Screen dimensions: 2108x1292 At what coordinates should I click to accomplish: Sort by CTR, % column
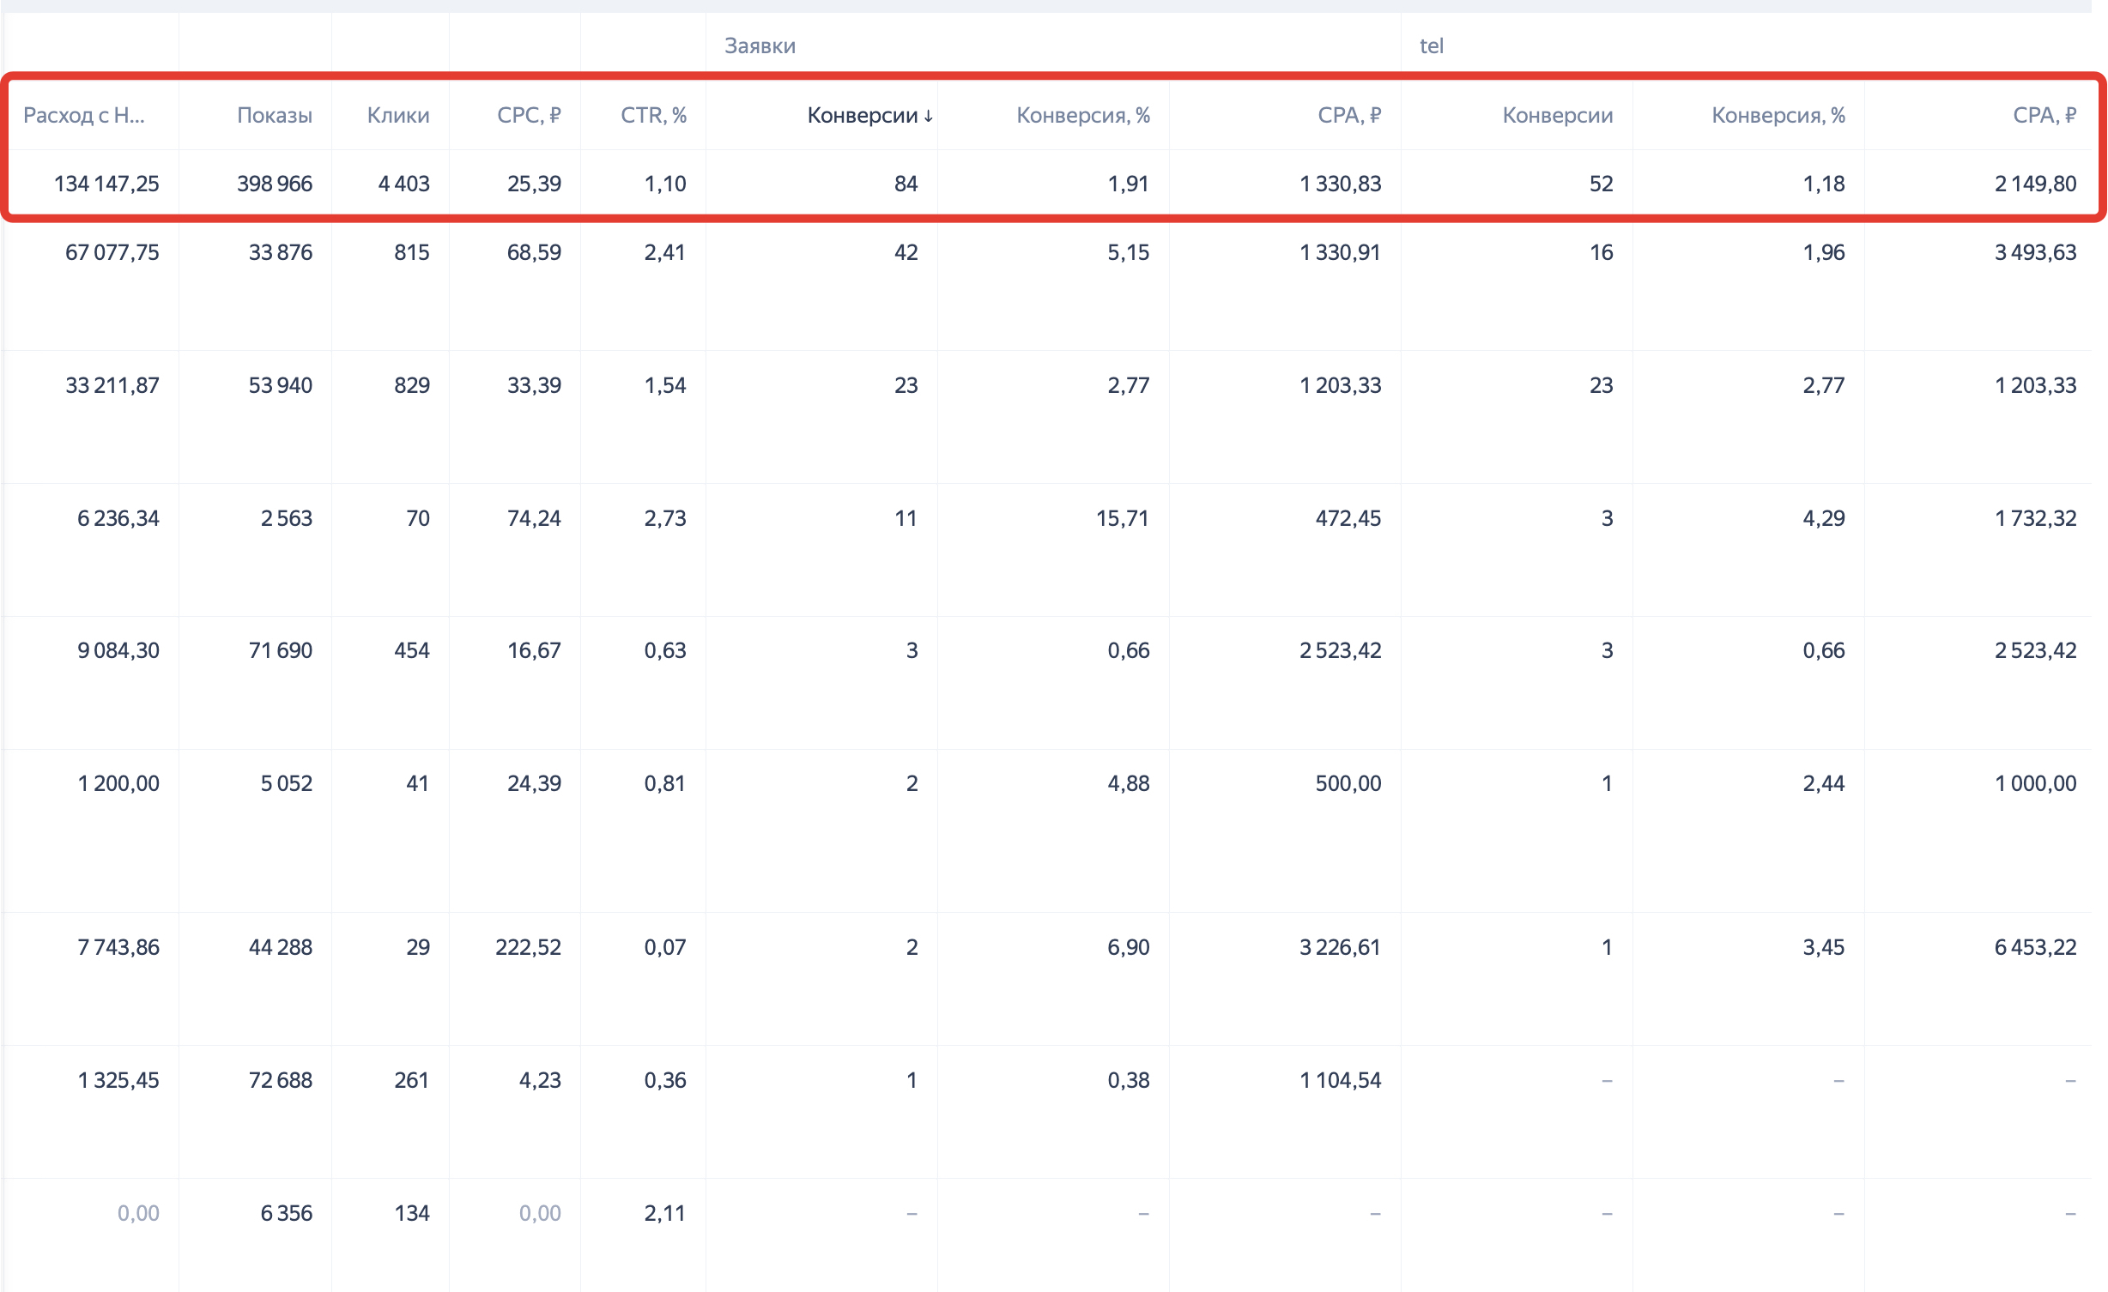(652, 115)
